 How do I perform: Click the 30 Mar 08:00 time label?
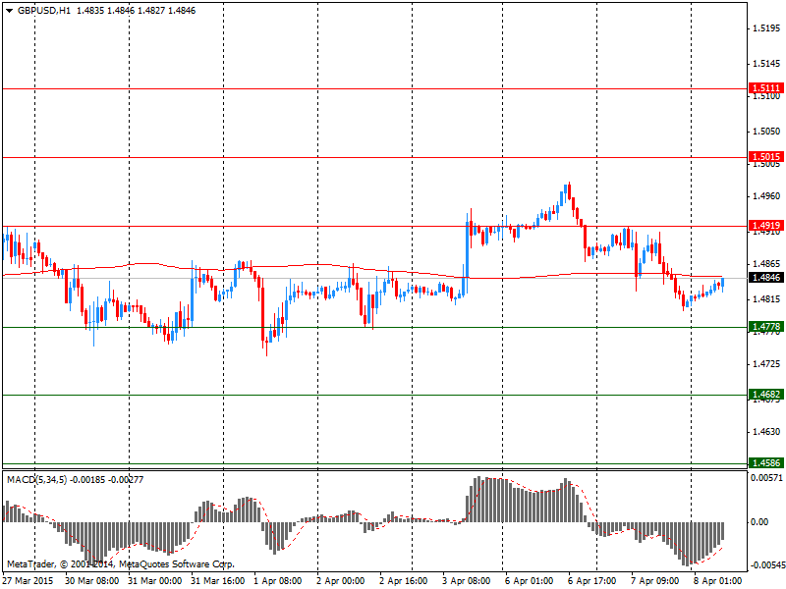click(91, 581)
